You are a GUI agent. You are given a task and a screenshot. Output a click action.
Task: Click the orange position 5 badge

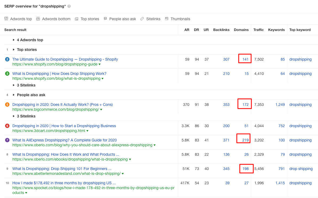coord(7,105)
